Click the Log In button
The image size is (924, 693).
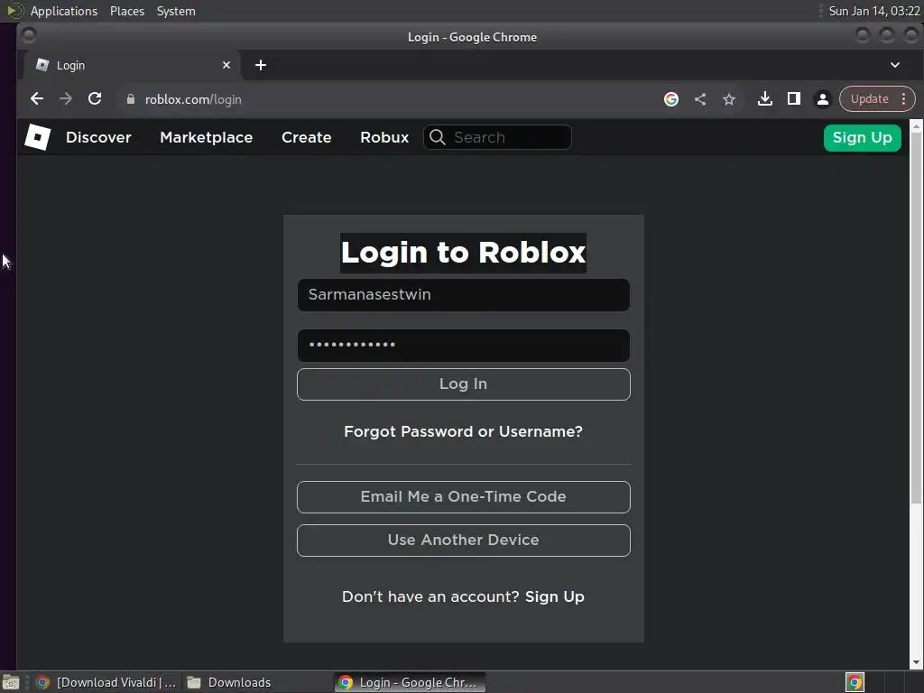click(463, 384)
